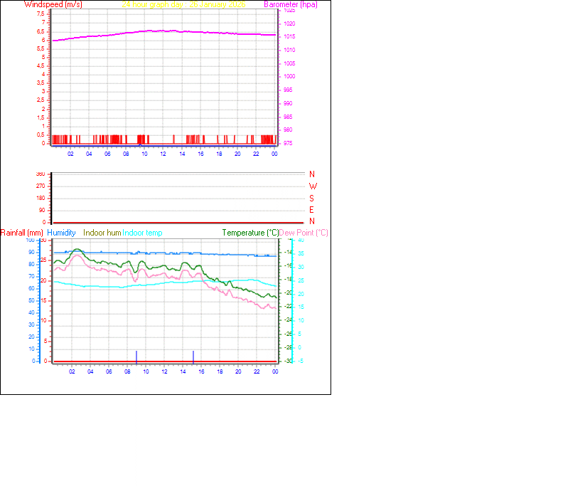Select the Indoor hum legend label
The image size is (580, 486).
[x=101, y=232]
